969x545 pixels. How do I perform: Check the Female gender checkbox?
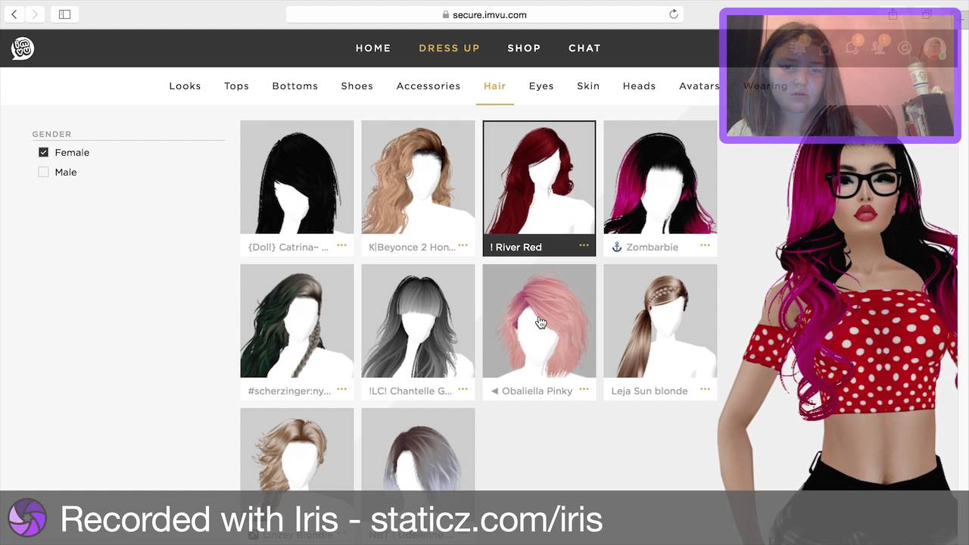(43, 152)
